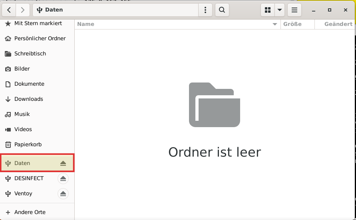Go back using the left arrow button
This screenshot has height=220, width=356.
point(9,10)
